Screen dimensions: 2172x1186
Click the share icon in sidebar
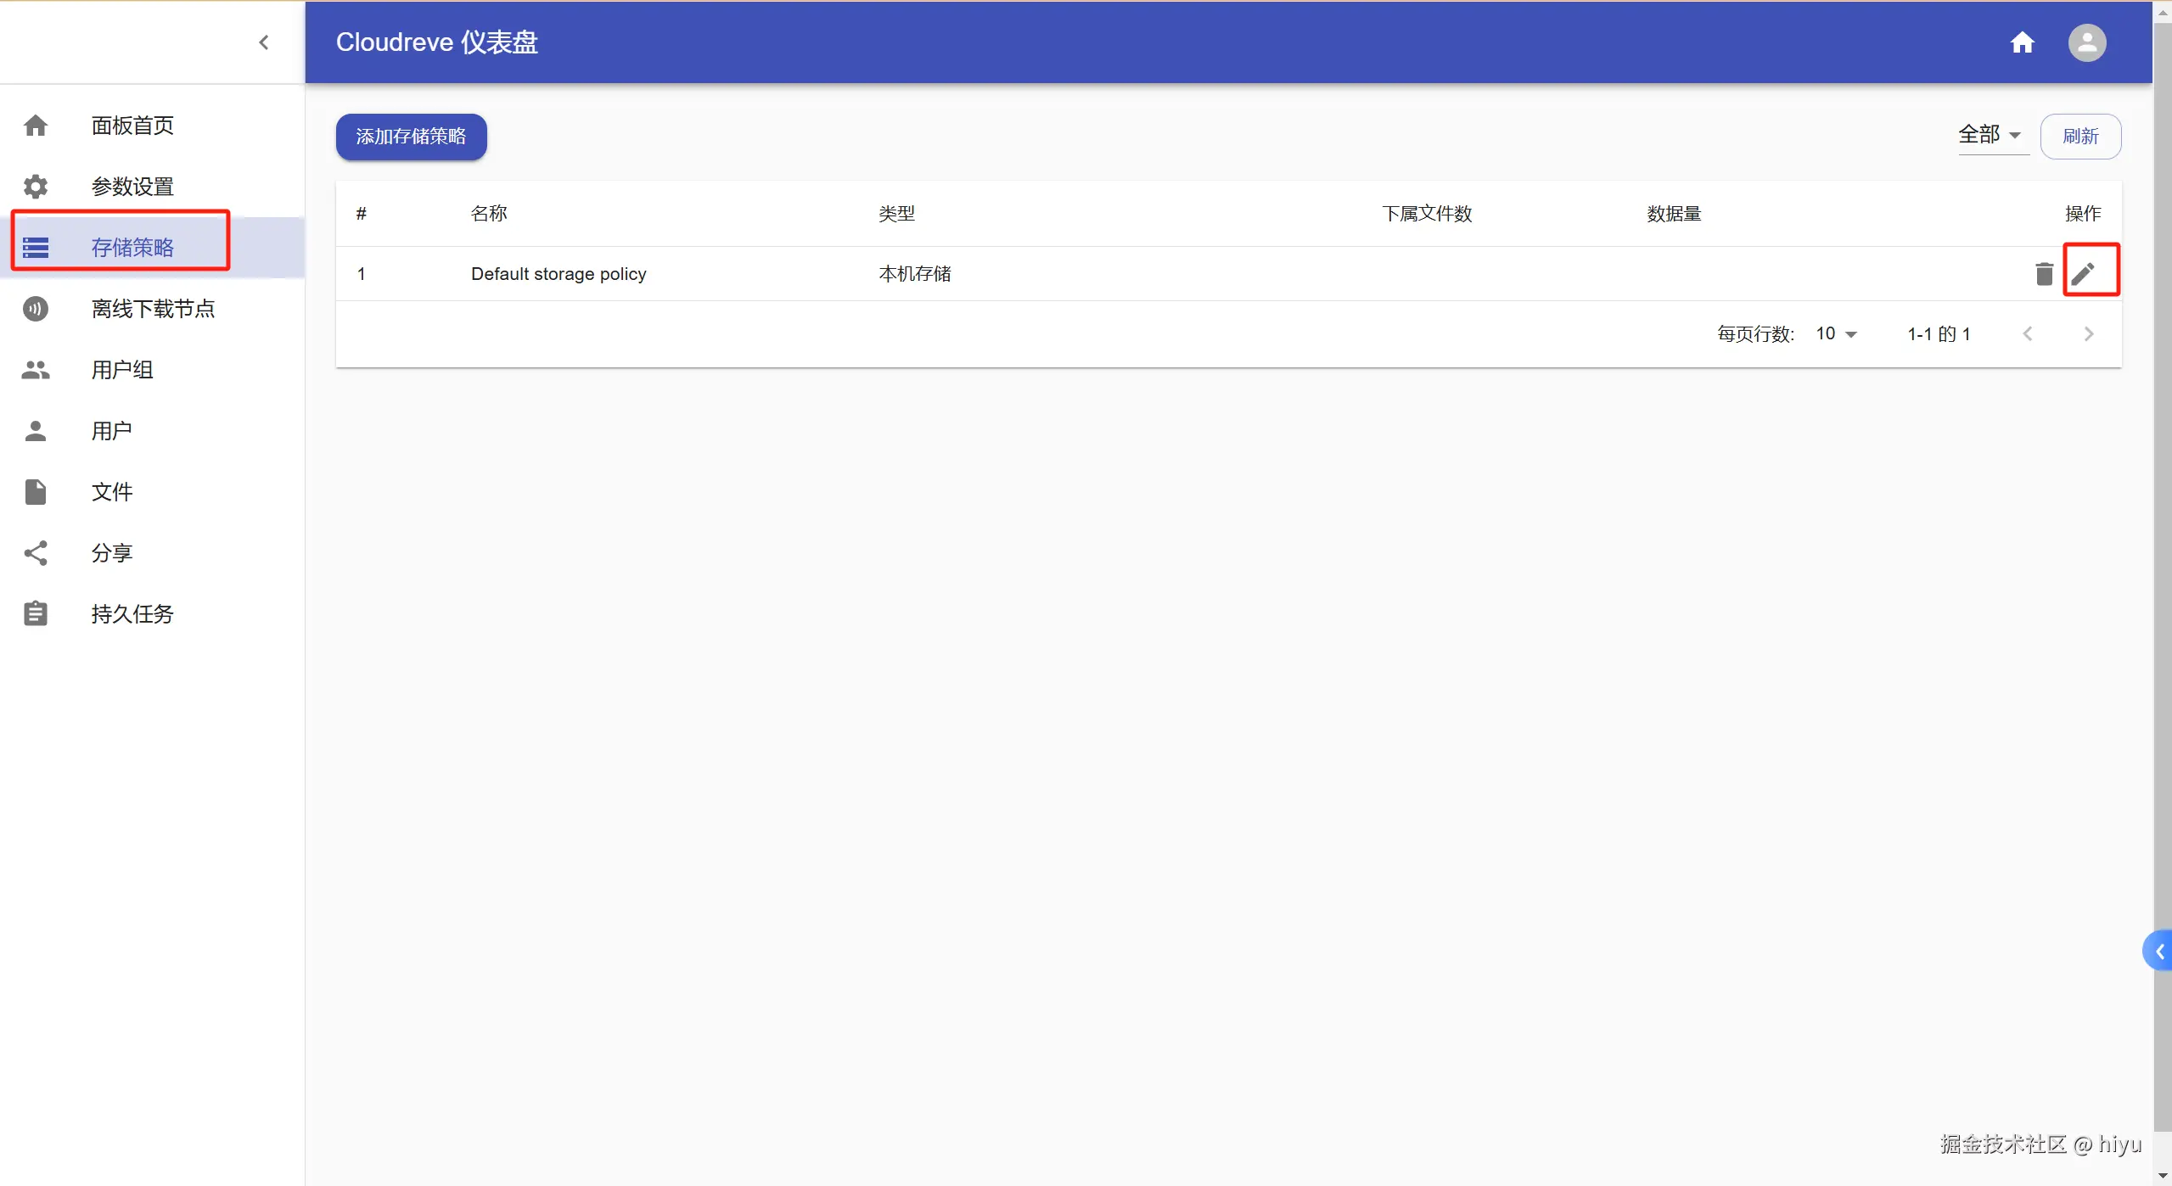[36, 553]
